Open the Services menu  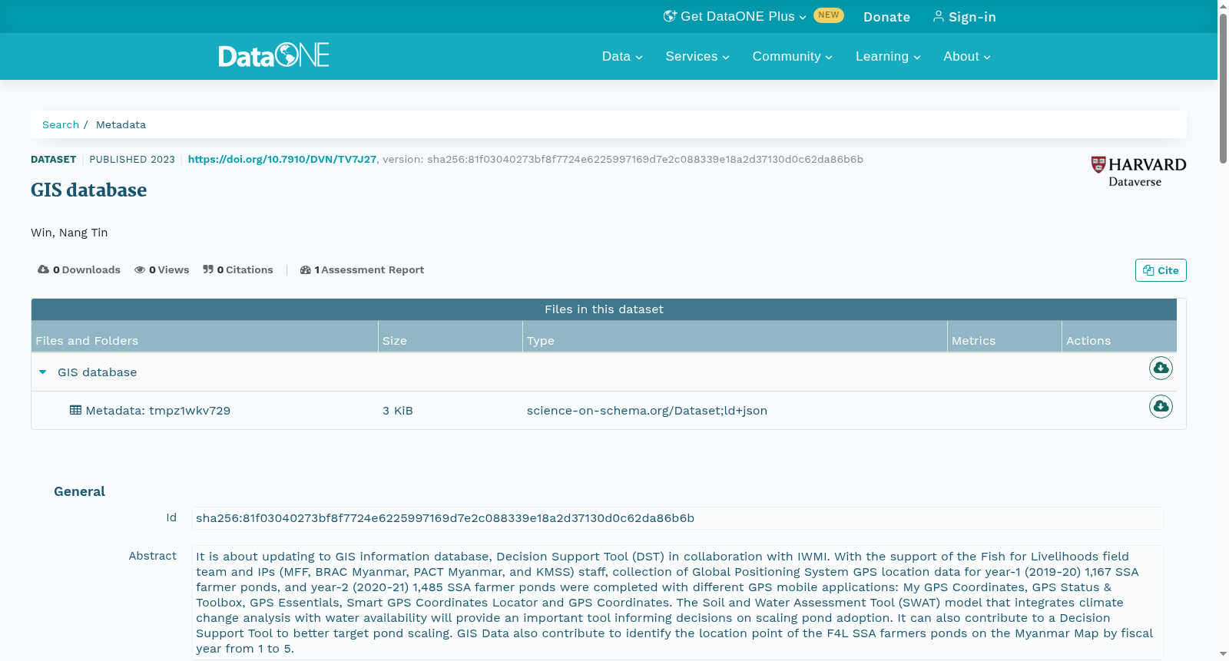pyautogui.click(x=697, y=56)
